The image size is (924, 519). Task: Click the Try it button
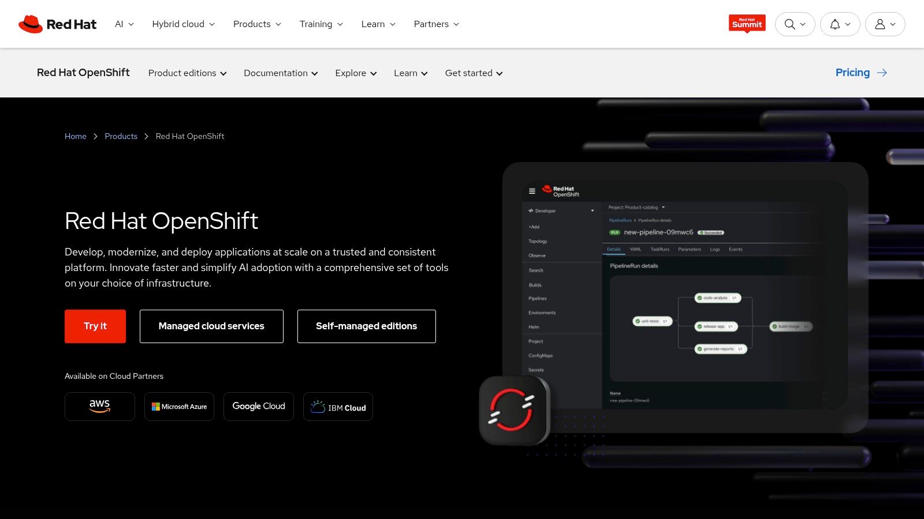point(95,326)
